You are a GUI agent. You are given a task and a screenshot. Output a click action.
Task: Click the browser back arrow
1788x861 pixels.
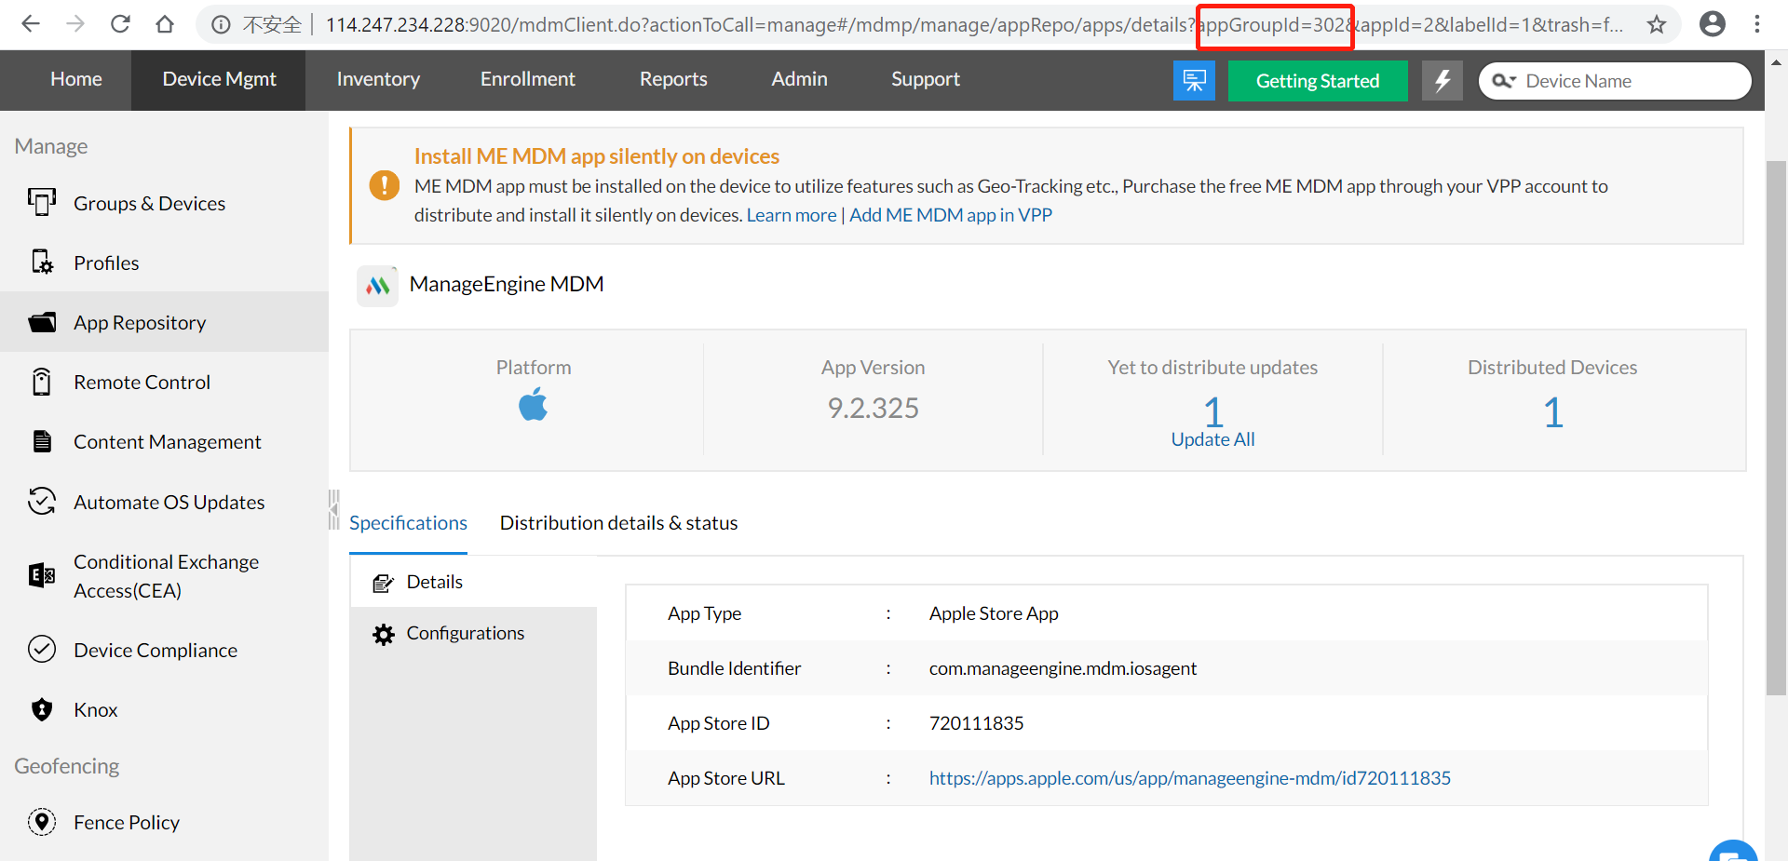pos(31,24)
